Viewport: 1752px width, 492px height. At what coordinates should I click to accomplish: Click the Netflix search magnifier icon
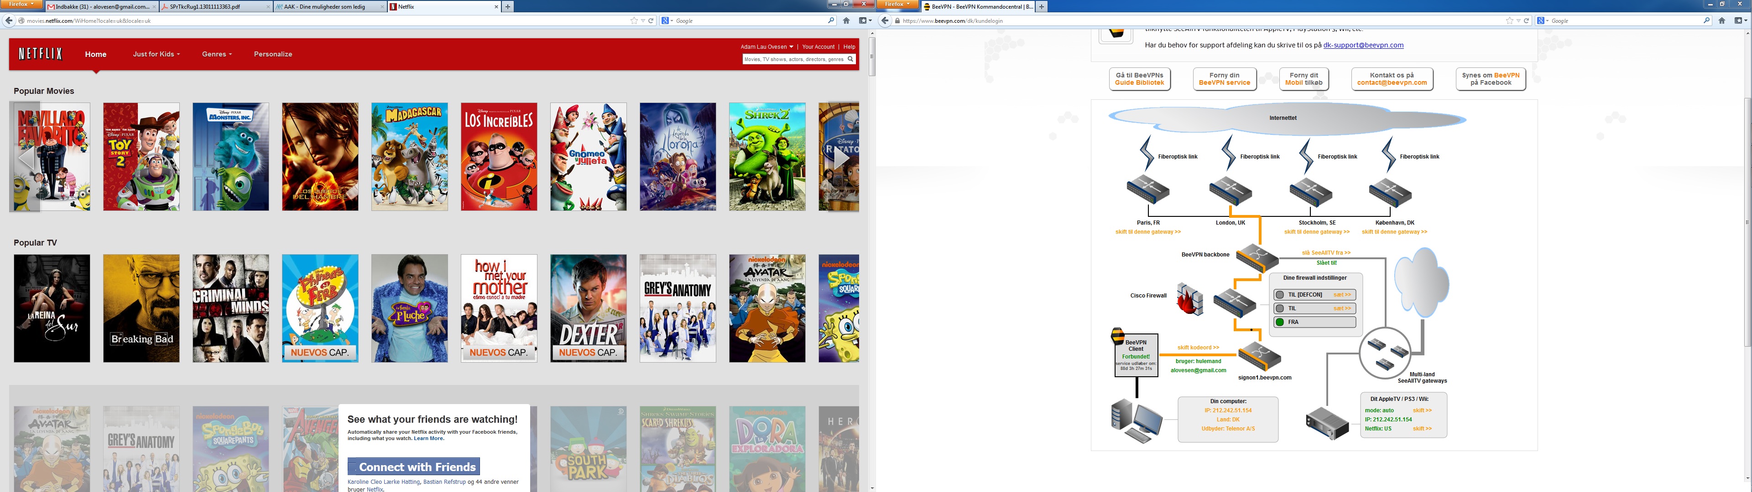coord(850,59)
